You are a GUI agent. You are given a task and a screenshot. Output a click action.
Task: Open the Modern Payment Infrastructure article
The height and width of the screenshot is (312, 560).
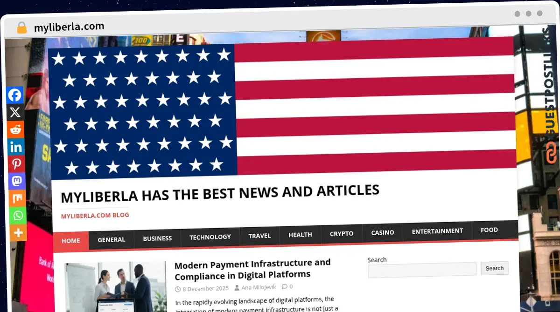point(252,268)
